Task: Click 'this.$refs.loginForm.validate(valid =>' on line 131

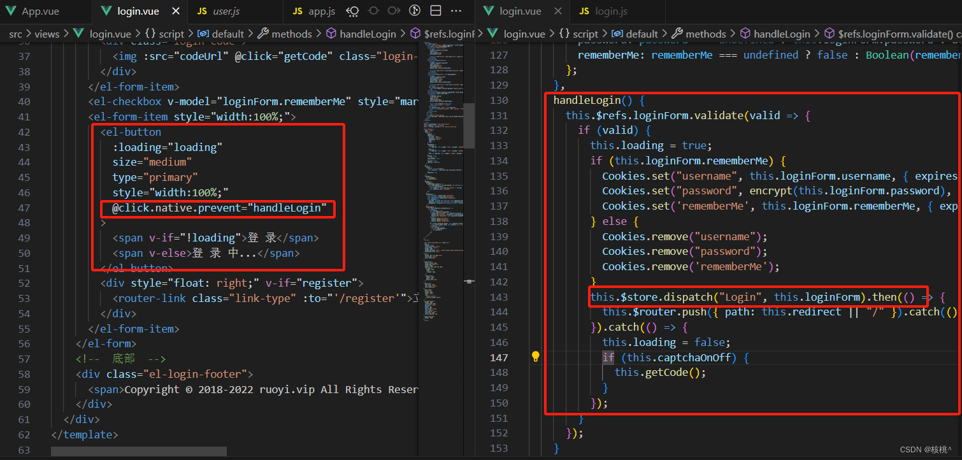Action: 681,115
